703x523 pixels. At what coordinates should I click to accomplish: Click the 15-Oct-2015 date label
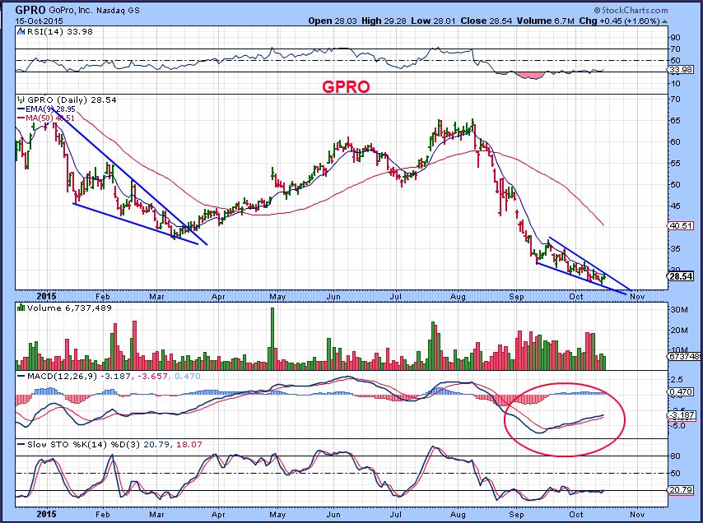39,21
